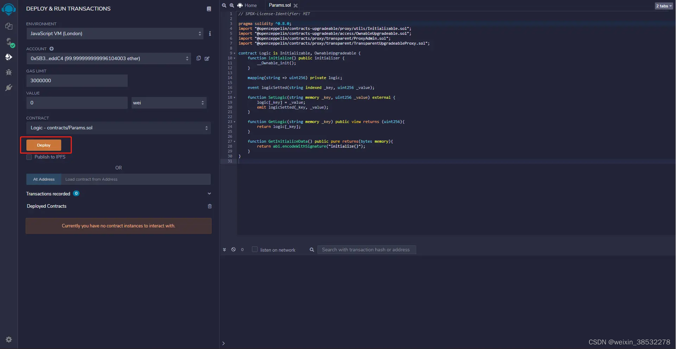
Task: Click the At Address button
Action: coord(44,179)
